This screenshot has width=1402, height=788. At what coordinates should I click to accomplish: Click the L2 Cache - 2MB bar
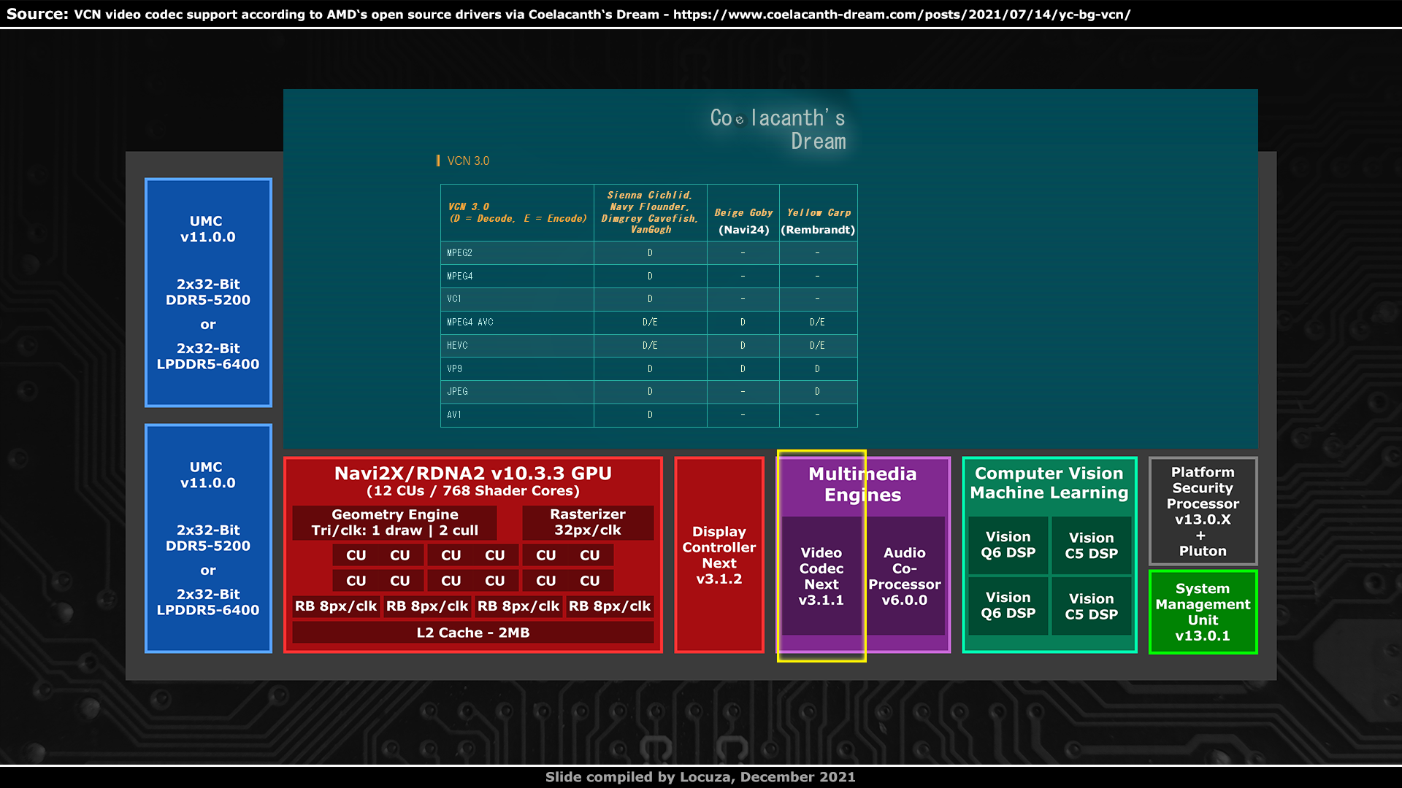(472, 632)
